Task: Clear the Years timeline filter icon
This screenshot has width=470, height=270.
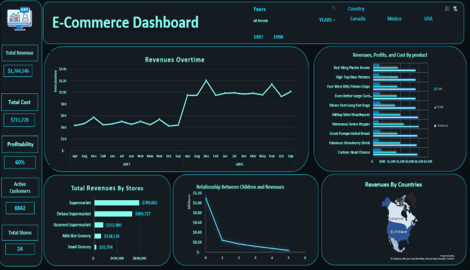Action: coord(334,9)
